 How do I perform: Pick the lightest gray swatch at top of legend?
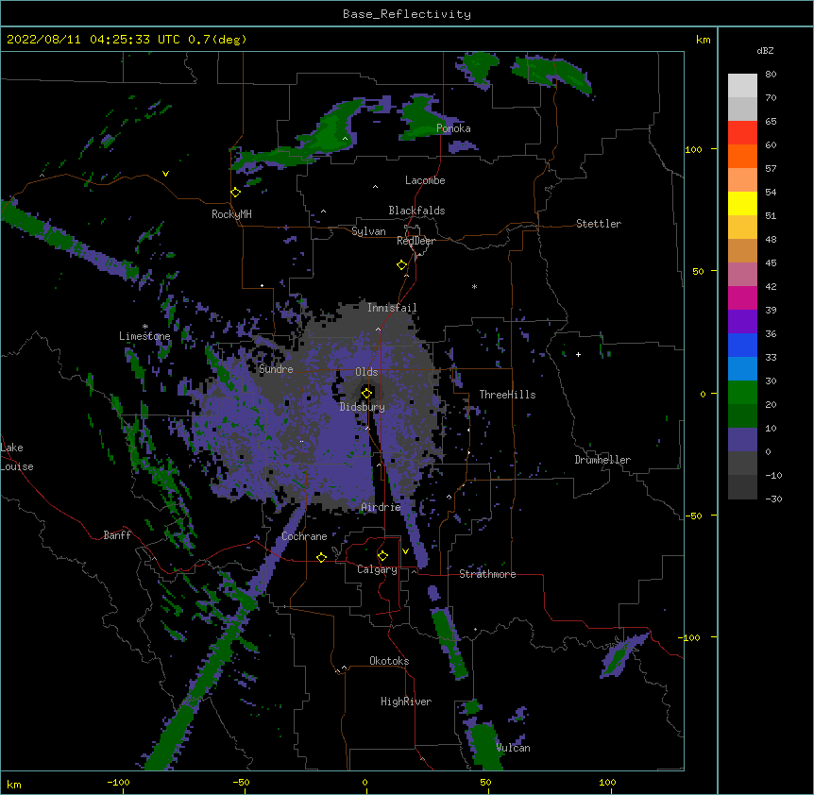point(742,85)
